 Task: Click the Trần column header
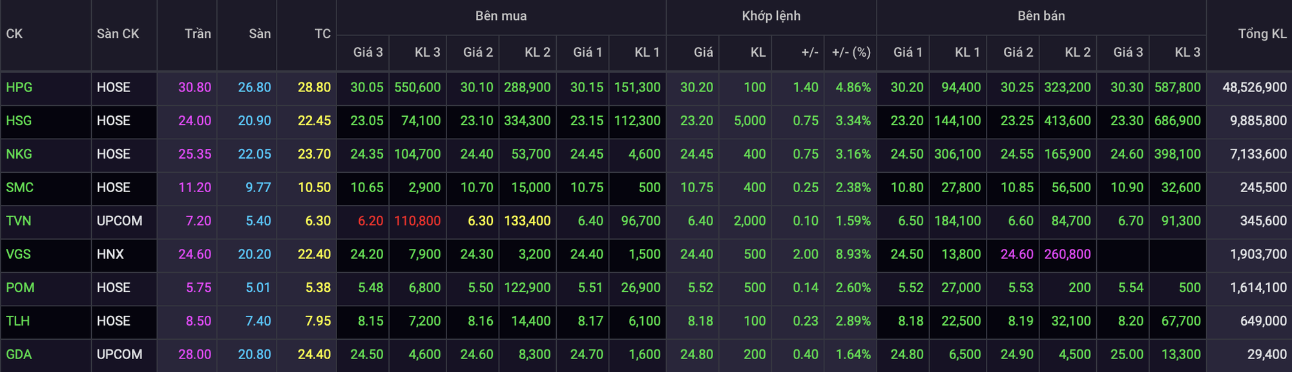[x=198, y=34]
